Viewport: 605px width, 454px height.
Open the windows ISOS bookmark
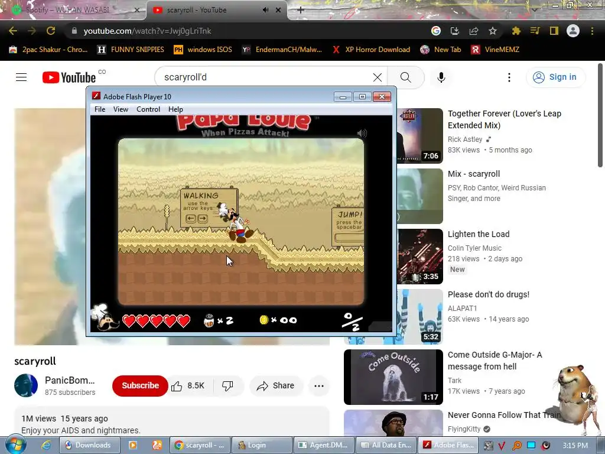coord(203,50)
